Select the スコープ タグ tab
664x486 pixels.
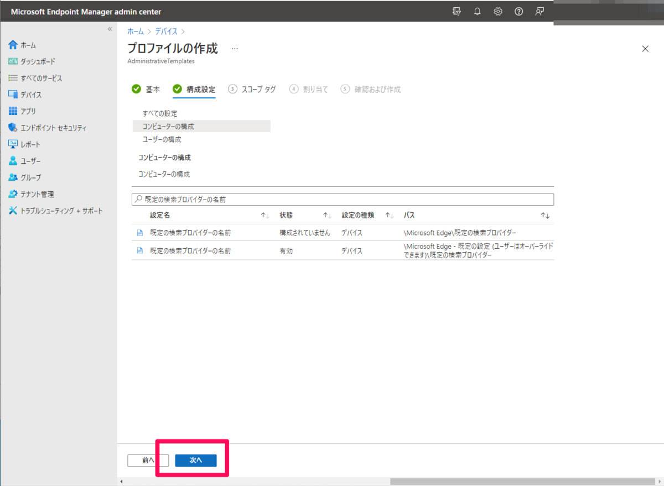(x=258, y=88)
